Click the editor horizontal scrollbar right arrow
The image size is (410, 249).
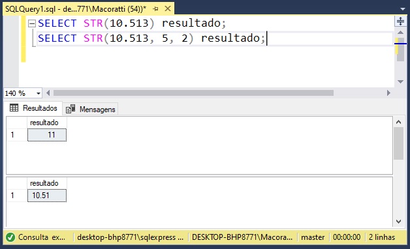388,93
